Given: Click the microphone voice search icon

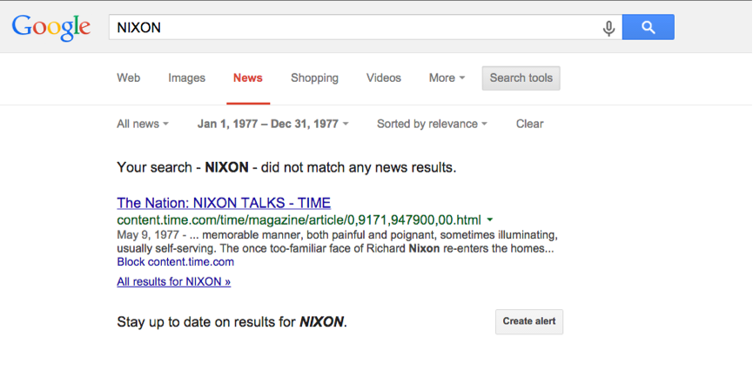Looking at the screenshot, I should (x=608, y=28).
